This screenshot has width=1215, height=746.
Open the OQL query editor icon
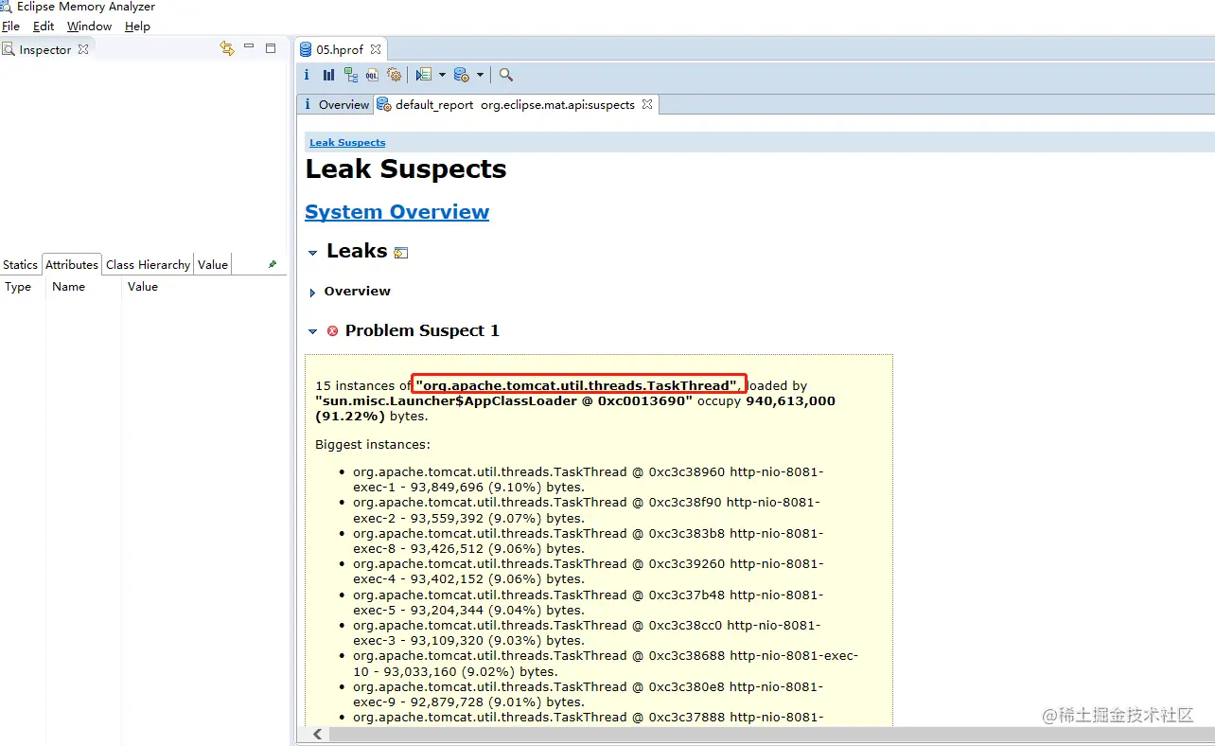point(373,75)
